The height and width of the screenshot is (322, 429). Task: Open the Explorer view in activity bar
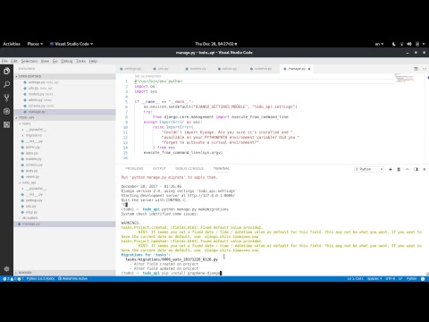point(6,71)
